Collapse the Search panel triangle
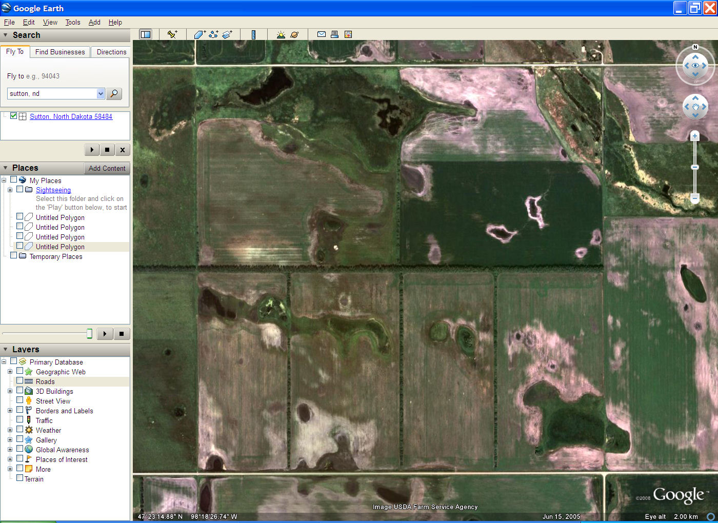718x523 pixels. click(x=6, y=35)
